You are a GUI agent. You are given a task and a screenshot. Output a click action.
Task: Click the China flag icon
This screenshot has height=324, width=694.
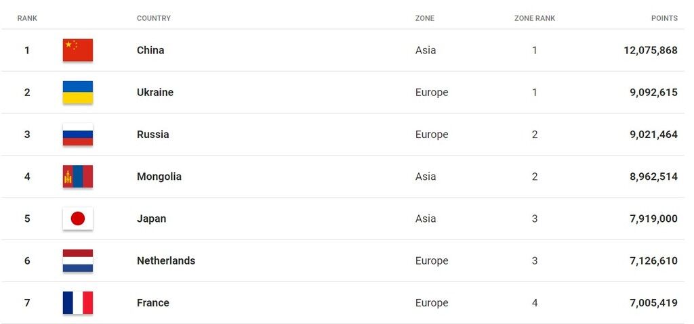[x=78, y=50]
